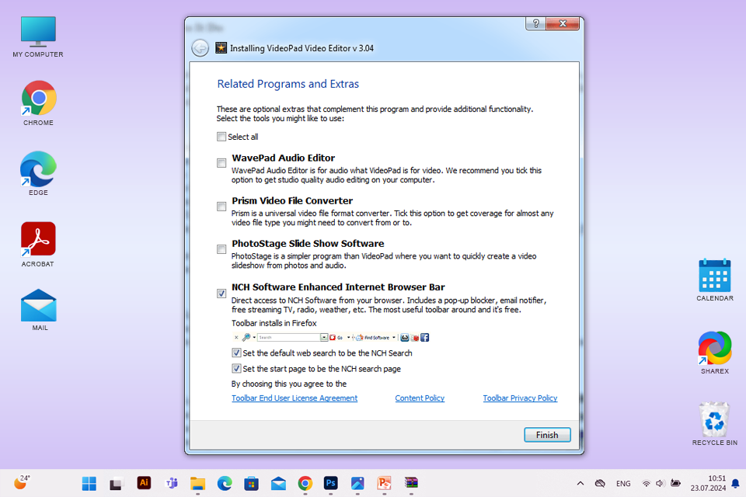Open Wi-Fi network settings in tray

click(646, 484)
